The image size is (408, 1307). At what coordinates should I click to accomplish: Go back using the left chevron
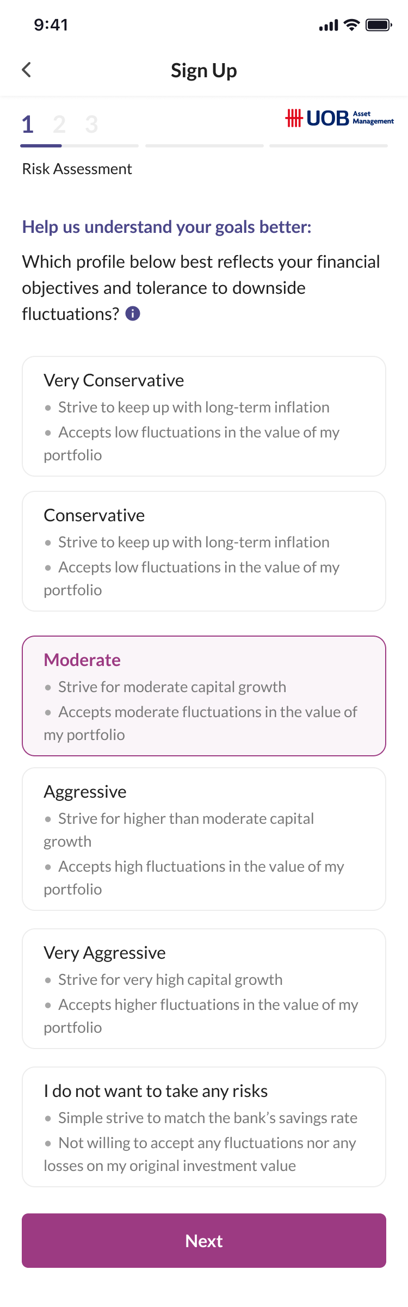point(26,70)
